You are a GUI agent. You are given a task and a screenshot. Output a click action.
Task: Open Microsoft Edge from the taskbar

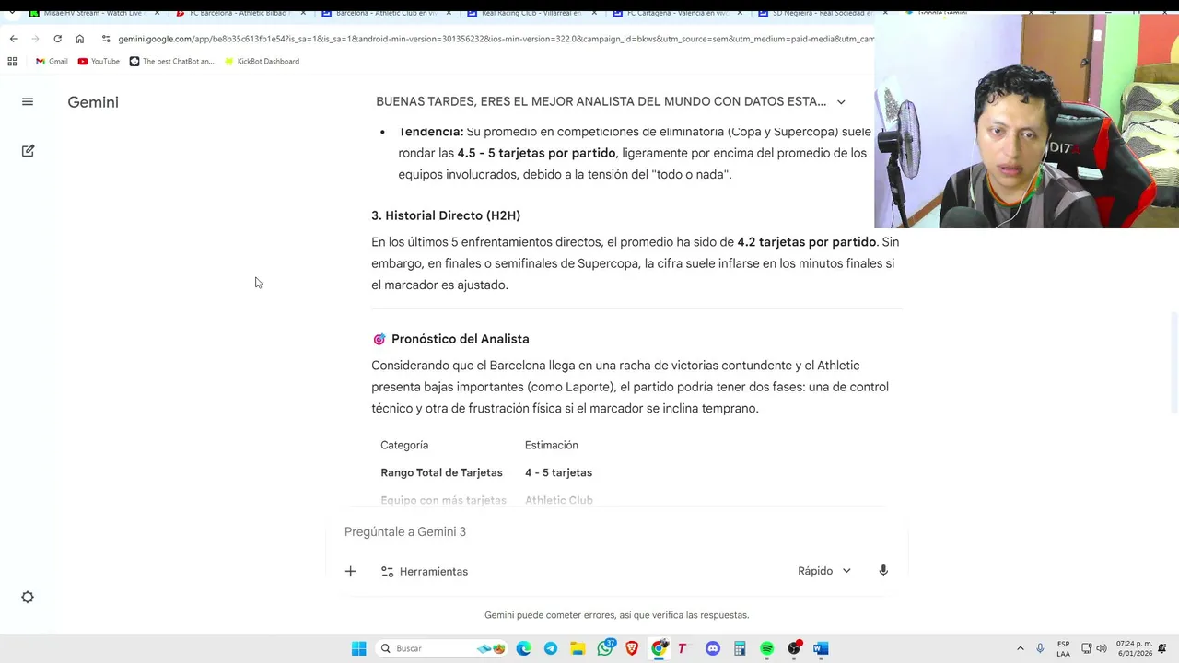(523, 648)
